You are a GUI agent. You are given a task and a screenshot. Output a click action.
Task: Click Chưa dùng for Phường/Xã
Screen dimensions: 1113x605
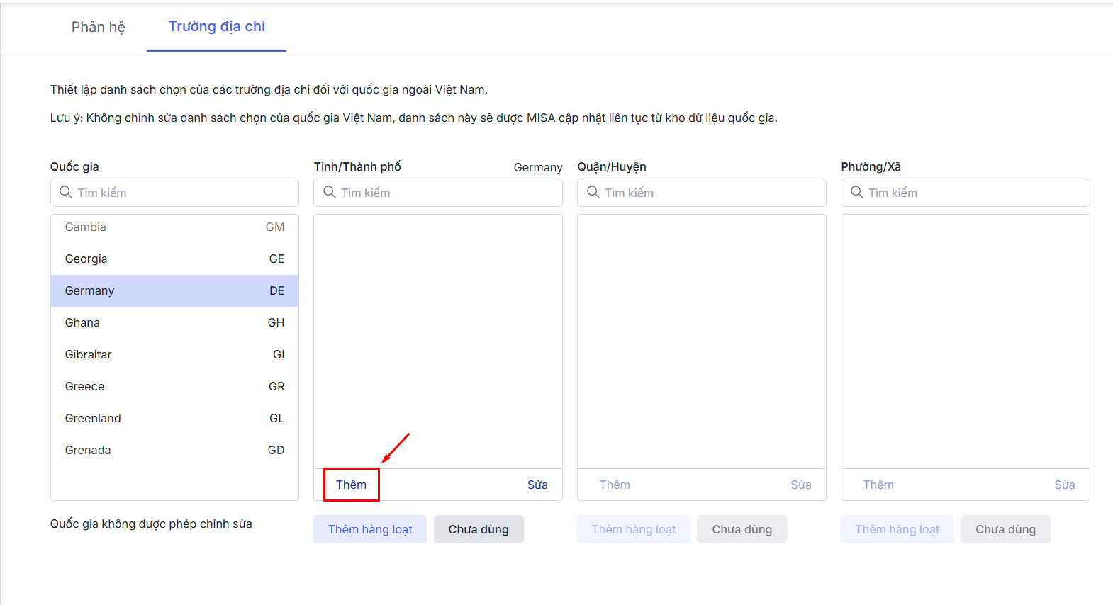(x=1006, y=529)
